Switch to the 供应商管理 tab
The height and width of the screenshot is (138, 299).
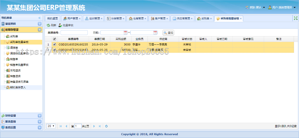tap(183, 19)
